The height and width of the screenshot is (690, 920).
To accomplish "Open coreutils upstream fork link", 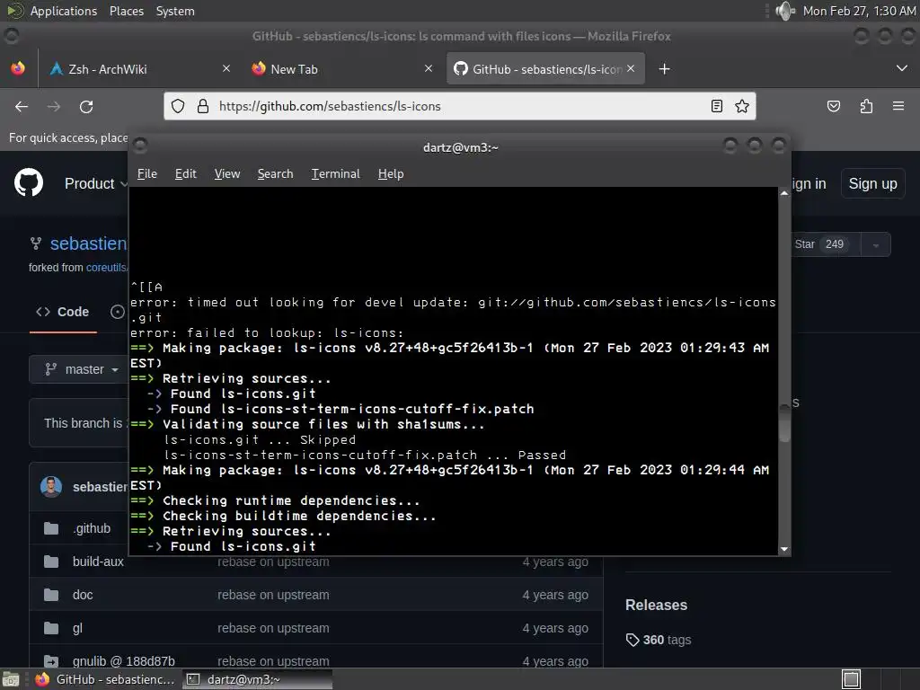I will point(106,268).
